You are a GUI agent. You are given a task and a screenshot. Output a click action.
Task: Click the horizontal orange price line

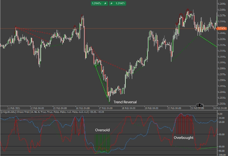tap(114, 29)
